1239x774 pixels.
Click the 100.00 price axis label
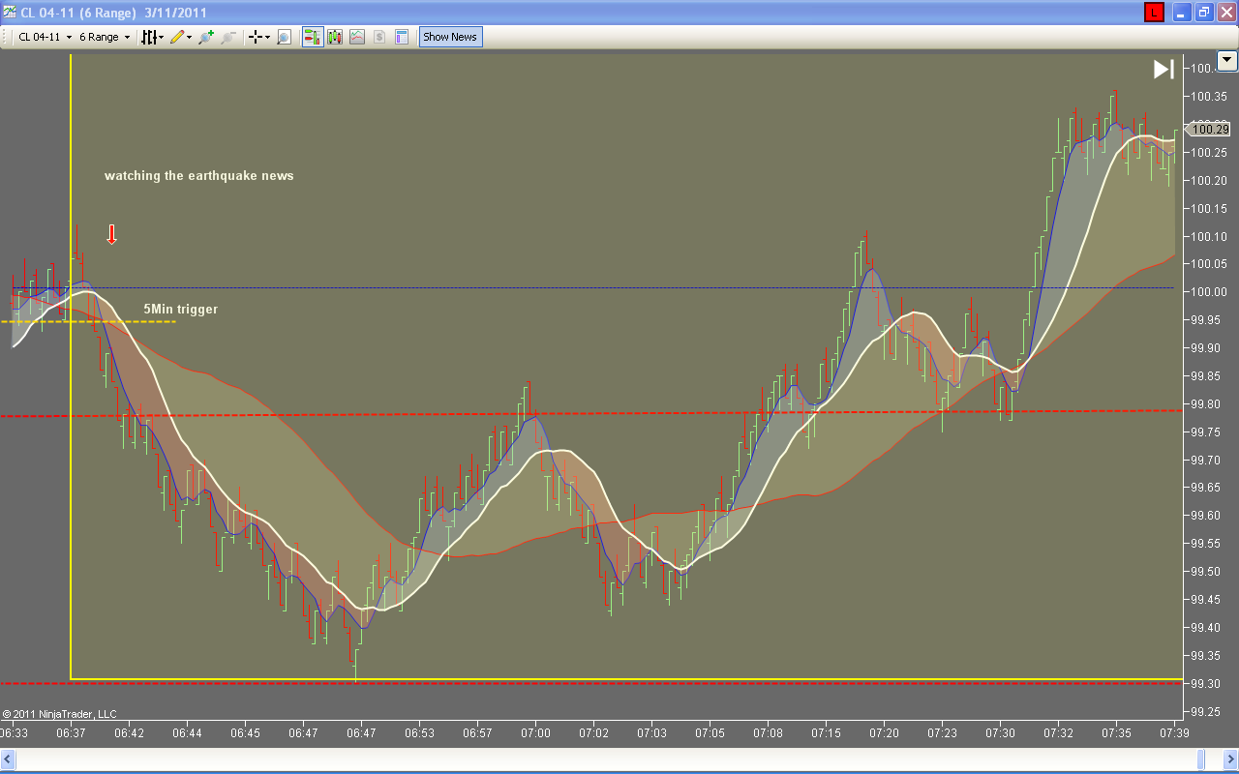1209,292
